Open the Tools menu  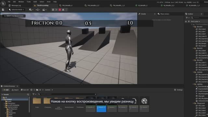[29, 2]
